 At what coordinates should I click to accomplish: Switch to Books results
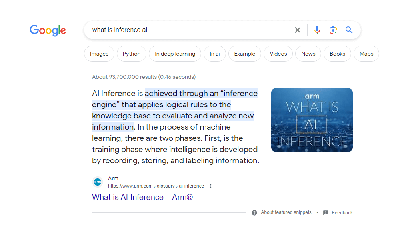coord(337,54)
